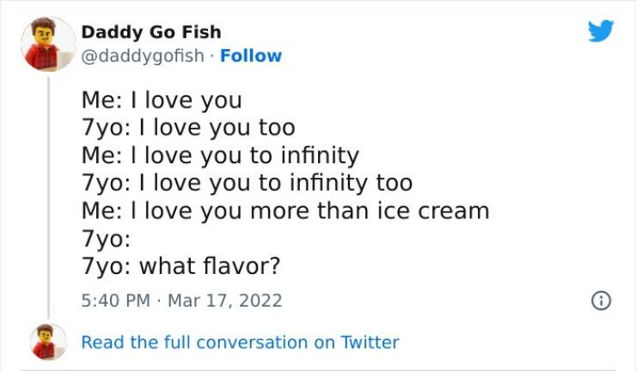The image size is (636, 371).
Task: Click "Me: I love you to infinity" line
Action: (220, 155)
